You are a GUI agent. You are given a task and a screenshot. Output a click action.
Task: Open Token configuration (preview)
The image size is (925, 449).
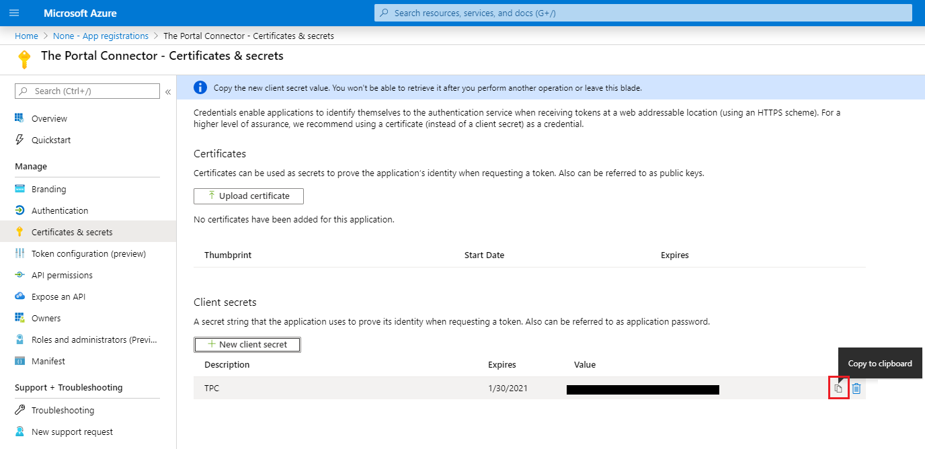88,253
